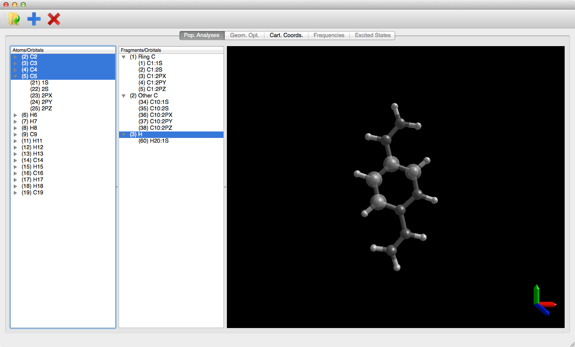Collapse the (1) Ring C fragment

tap(124, 57)
